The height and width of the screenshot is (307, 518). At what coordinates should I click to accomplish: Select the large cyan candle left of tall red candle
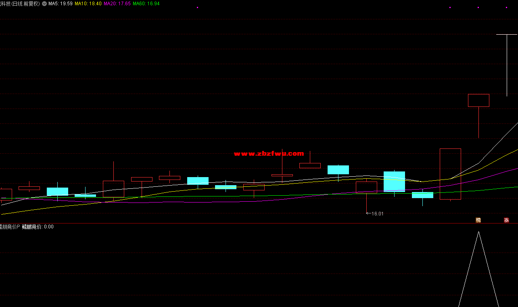(394, 182)
